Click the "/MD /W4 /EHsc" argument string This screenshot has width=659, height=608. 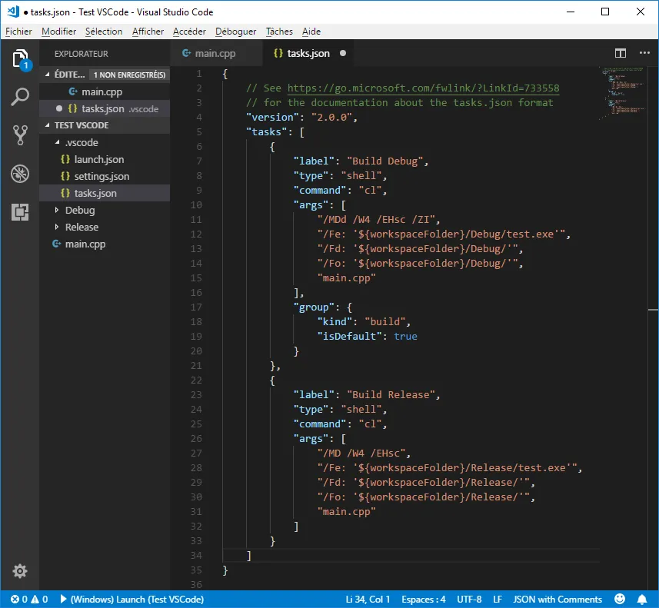pos(361,454)
